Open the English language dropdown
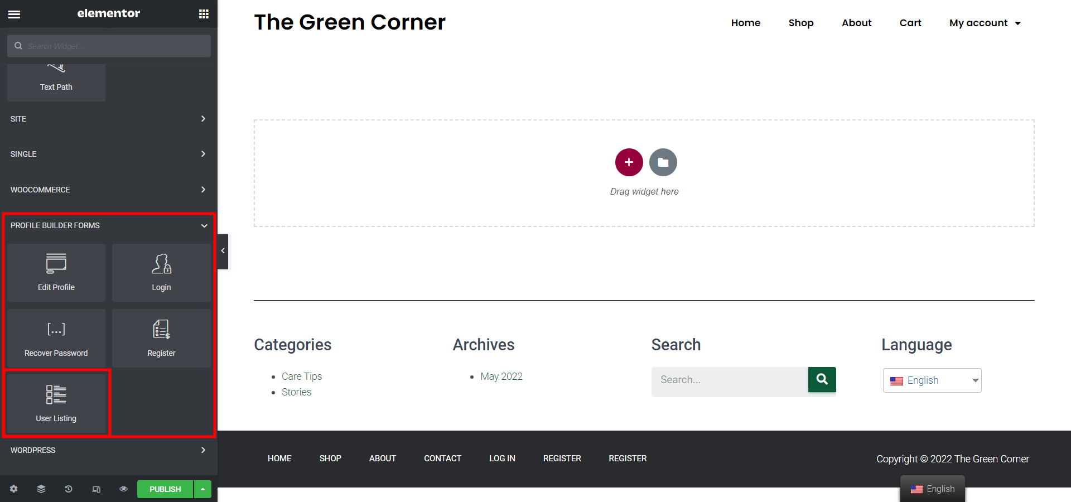Image resolution: width=1071 pixels, height=502 pixels. coord(932,380)
